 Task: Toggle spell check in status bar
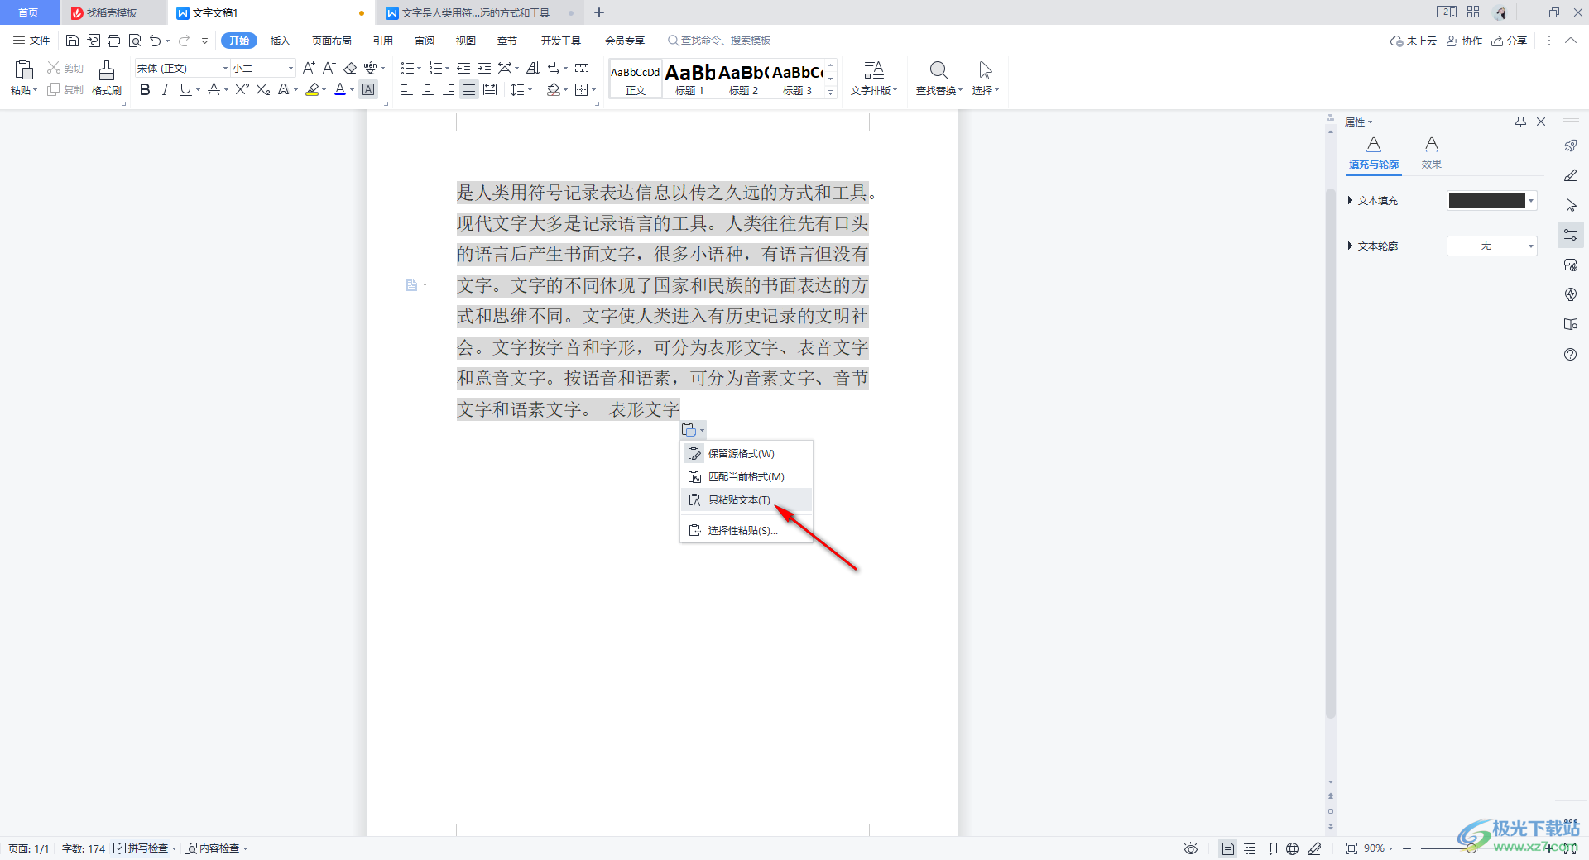tap(146, 848)
